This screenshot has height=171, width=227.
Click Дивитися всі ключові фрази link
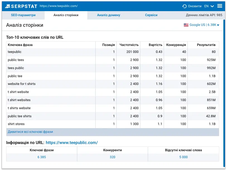point(30,132)
